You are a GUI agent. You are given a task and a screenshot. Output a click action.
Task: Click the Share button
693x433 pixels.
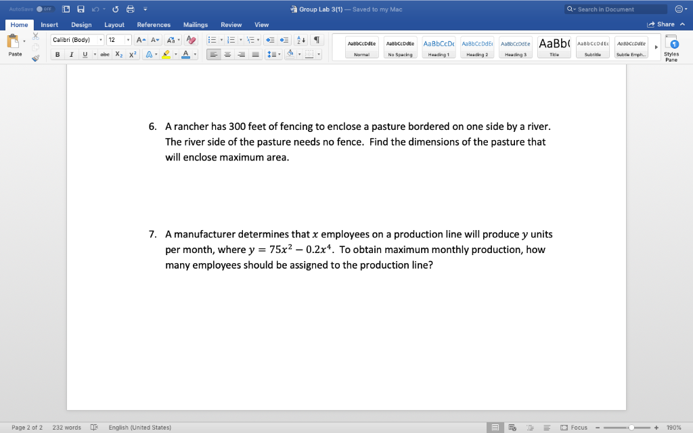click(x=661, y=24)
